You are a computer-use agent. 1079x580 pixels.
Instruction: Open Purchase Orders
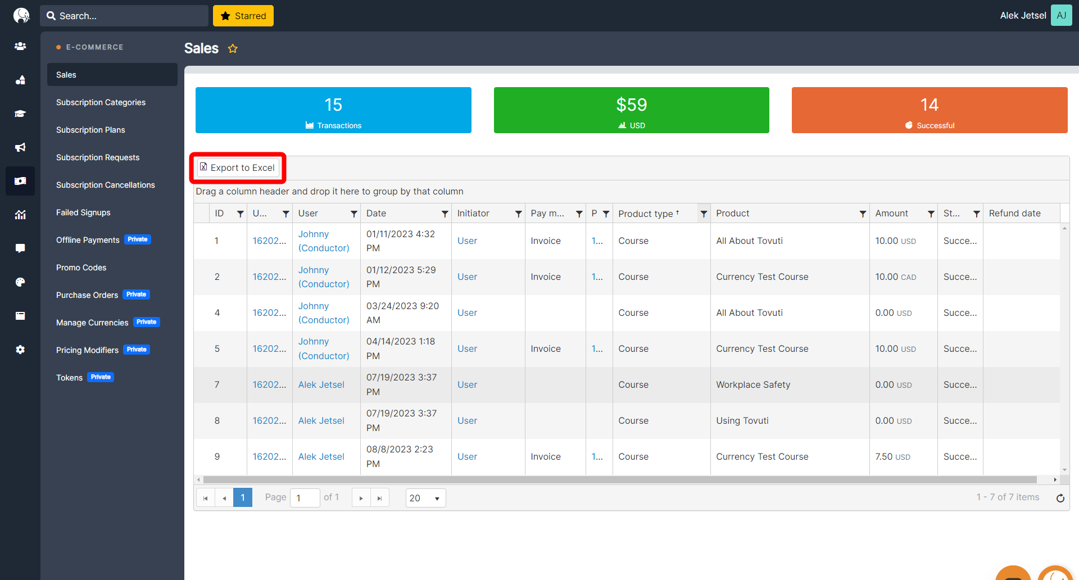coord(87,295)
